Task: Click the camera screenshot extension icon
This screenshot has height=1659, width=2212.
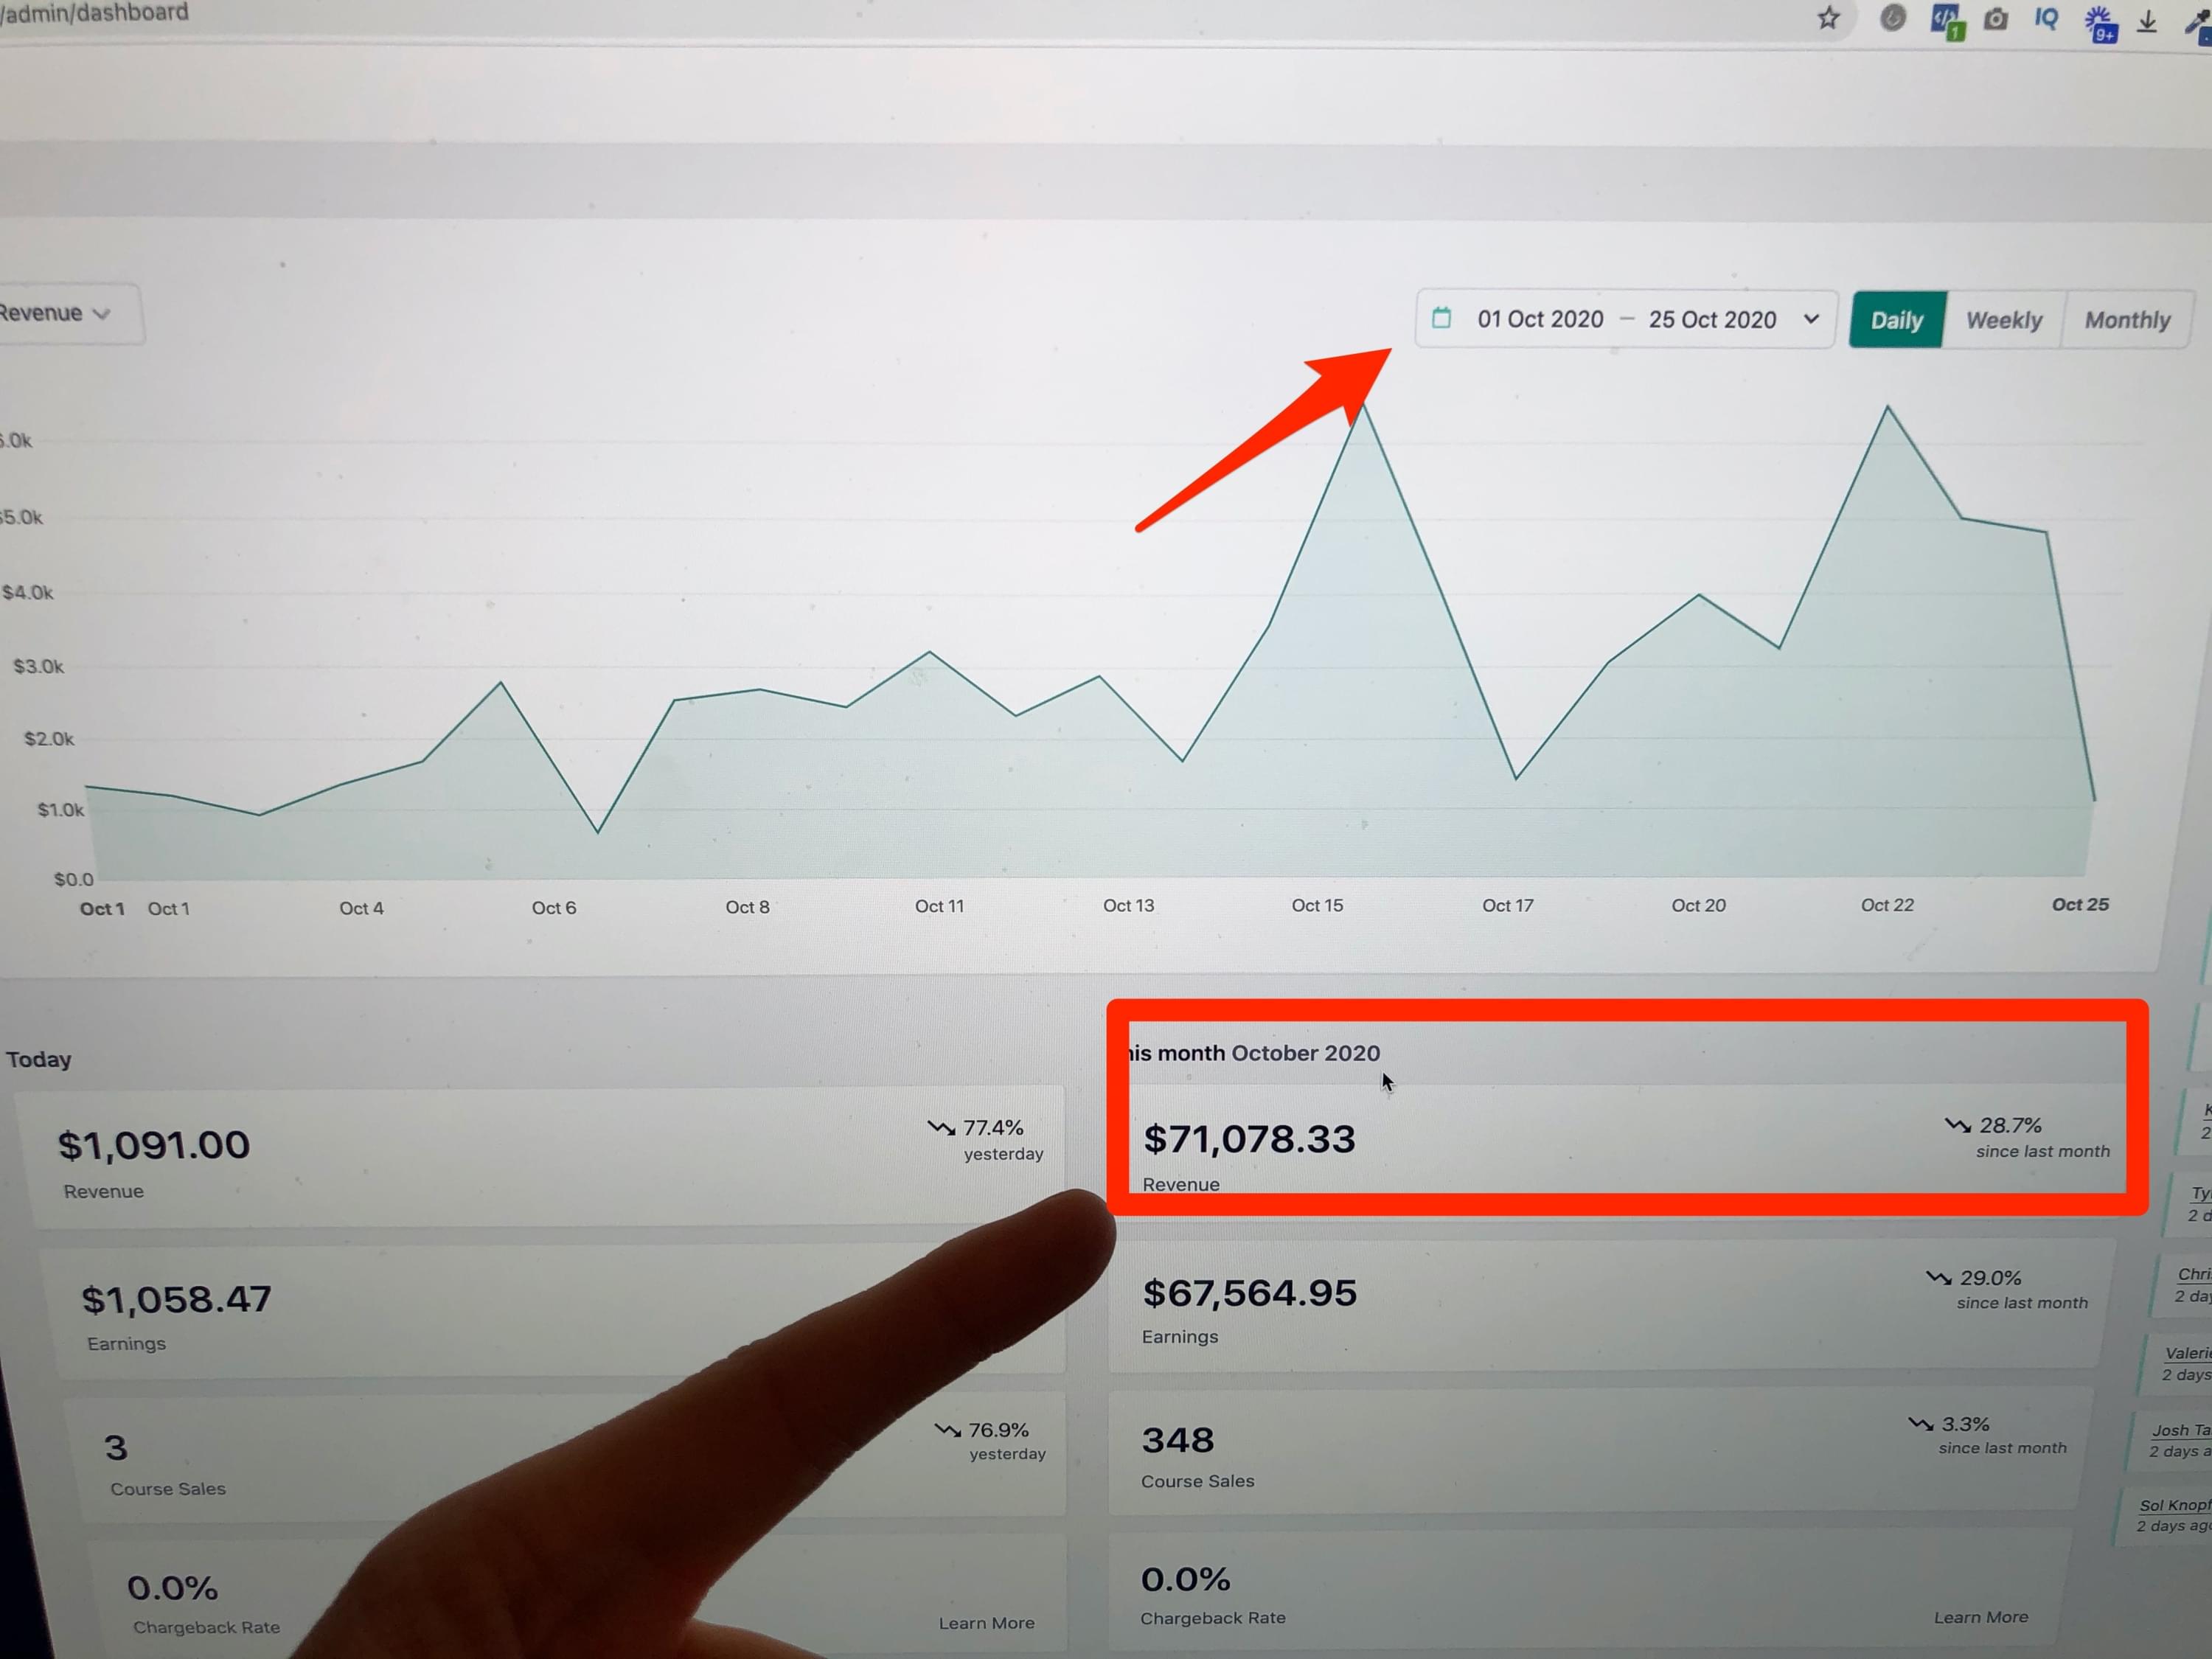Action: (x=1996, y=19)
